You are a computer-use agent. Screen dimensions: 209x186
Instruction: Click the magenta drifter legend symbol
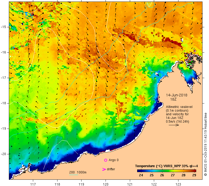[x=104, y=169]
